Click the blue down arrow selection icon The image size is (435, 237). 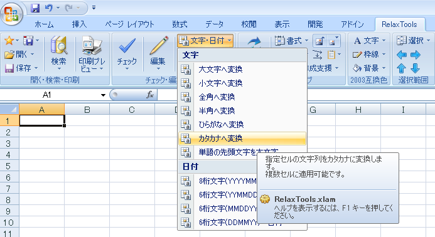(x=416, y=68)
